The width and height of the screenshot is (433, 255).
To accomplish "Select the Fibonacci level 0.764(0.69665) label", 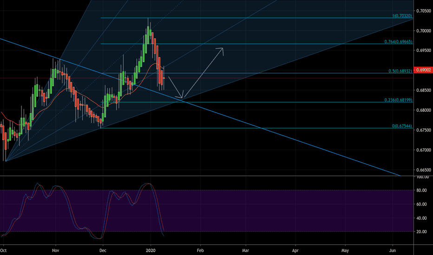I will coord(398,42).
